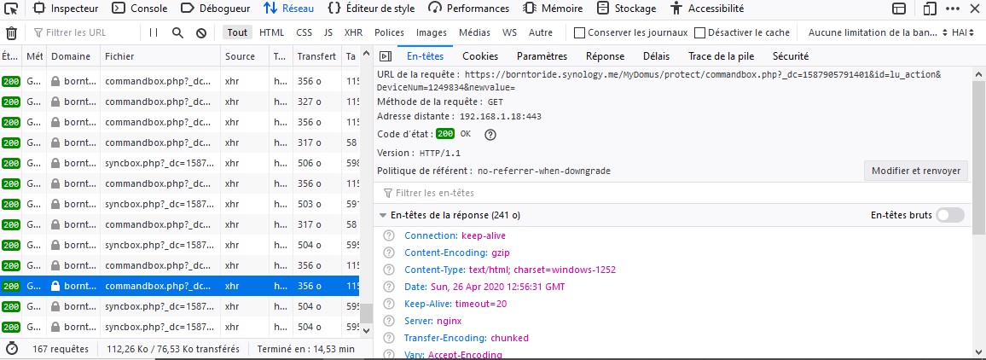Collapse the request details pane icon
This screenshot has width=986, height=360.
tap(386, 56)
